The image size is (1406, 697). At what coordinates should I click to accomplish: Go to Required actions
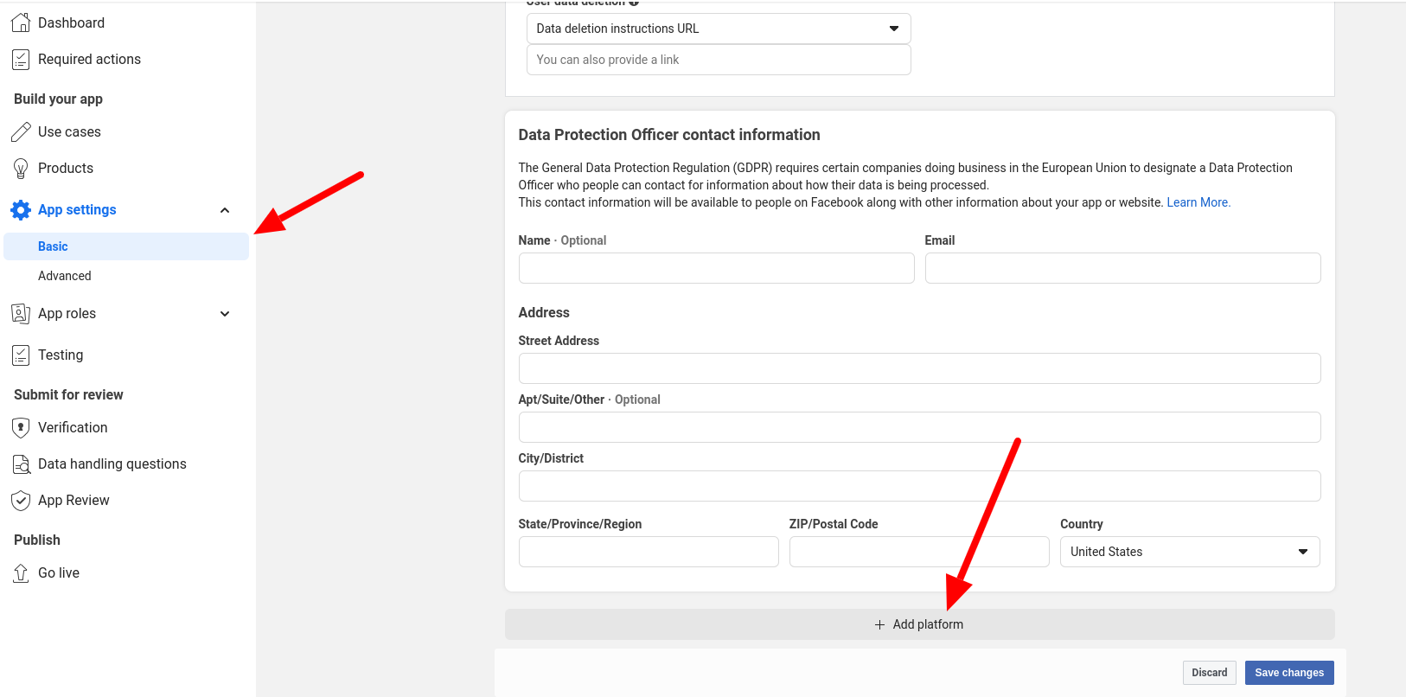pyautogui.click(x=89, y=59)
